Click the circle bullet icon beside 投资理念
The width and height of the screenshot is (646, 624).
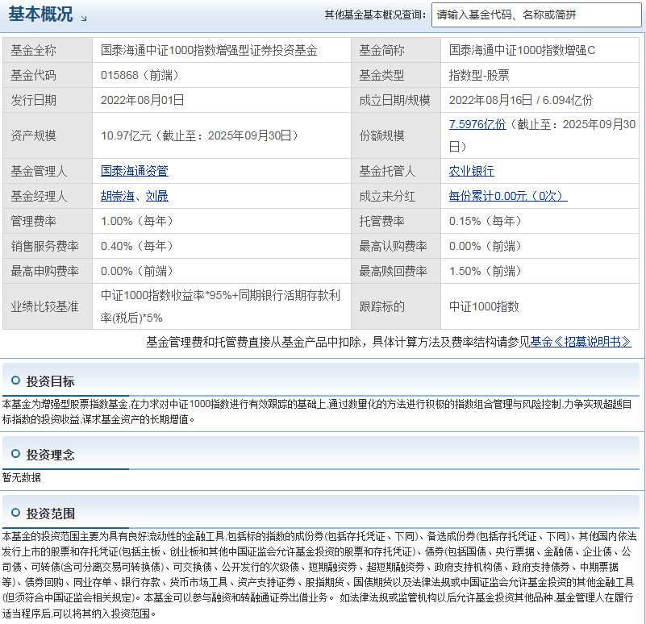15,454
